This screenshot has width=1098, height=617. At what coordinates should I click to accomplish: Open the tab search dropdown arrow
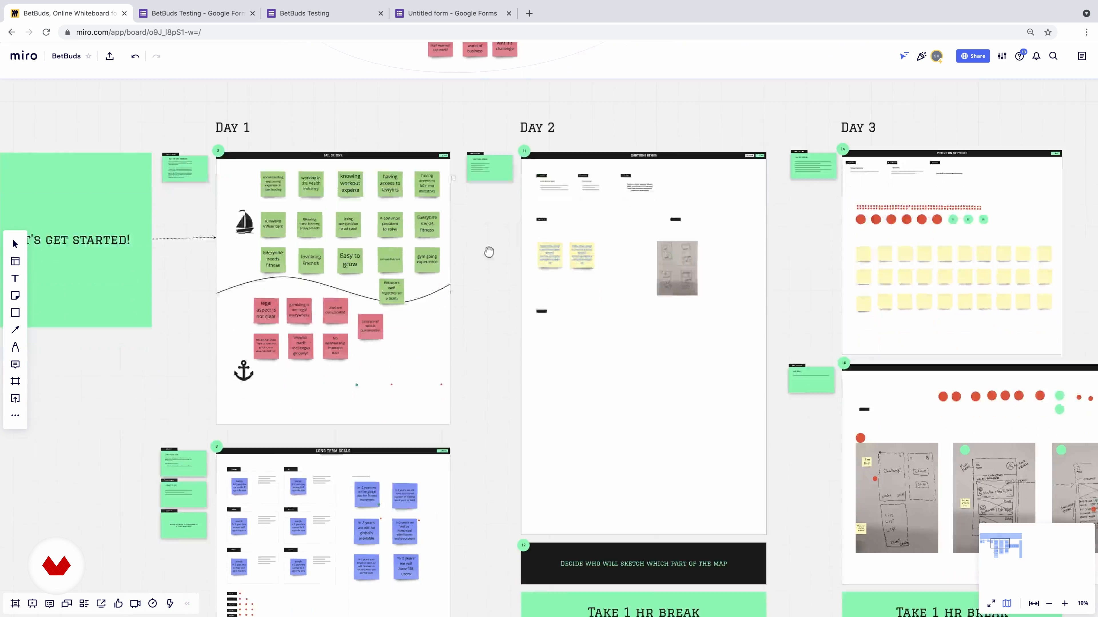coord(1087,13)
